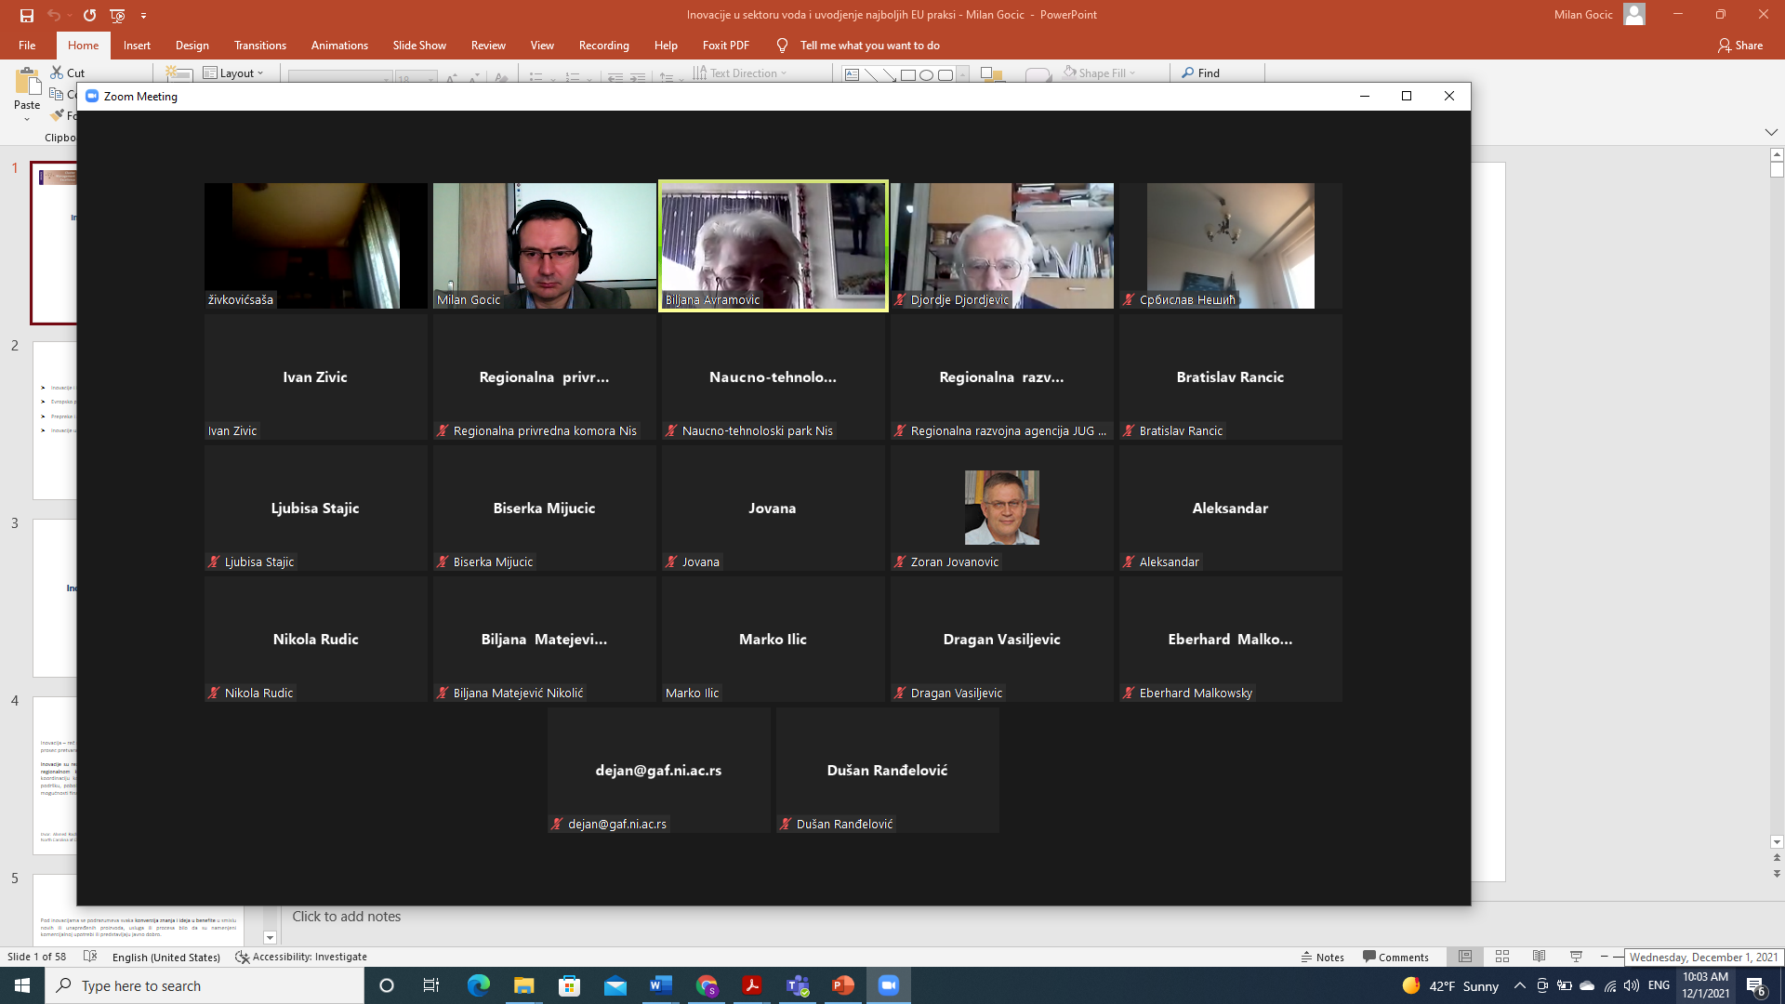Click muted mic icon for Naucno-tehnoloski park Nis

click(x=671, y=431)
